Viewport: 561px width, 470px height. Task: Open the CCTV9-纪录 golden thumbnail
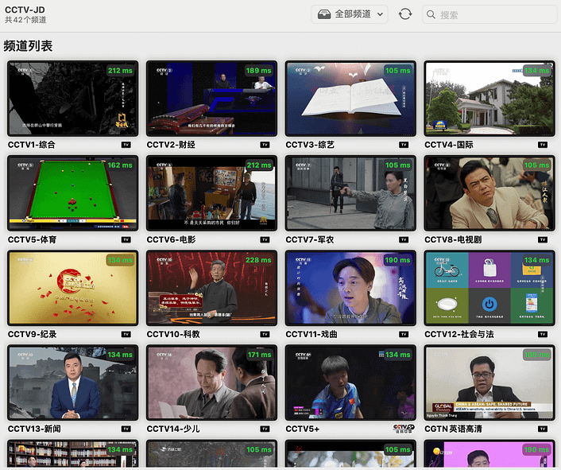(x=72, y=288)
